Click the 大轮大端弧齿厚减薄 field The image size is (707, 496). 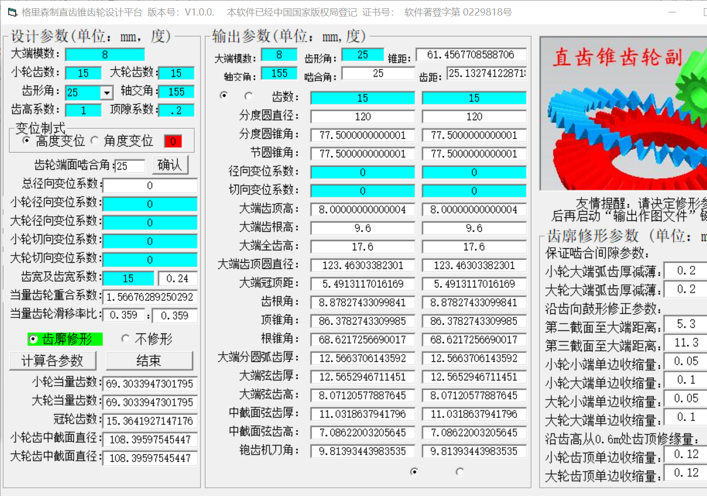[x=686, y=289]
